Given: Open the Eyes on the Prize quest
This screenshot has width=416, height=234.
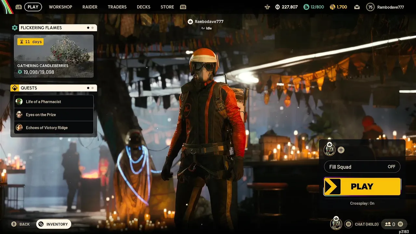Looking at the screenshot, I should [x=54, y=114].
